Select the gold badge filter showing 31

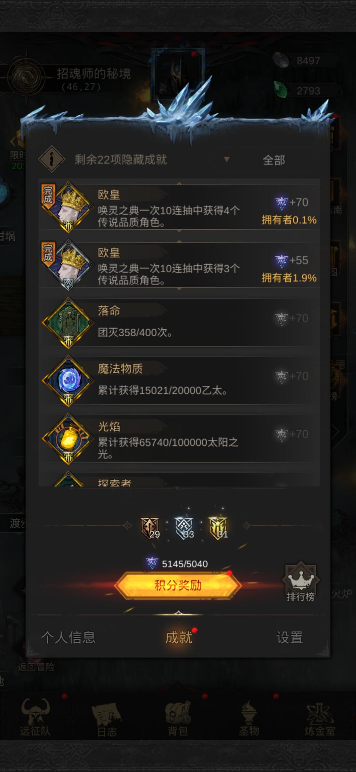click(219, 528)
